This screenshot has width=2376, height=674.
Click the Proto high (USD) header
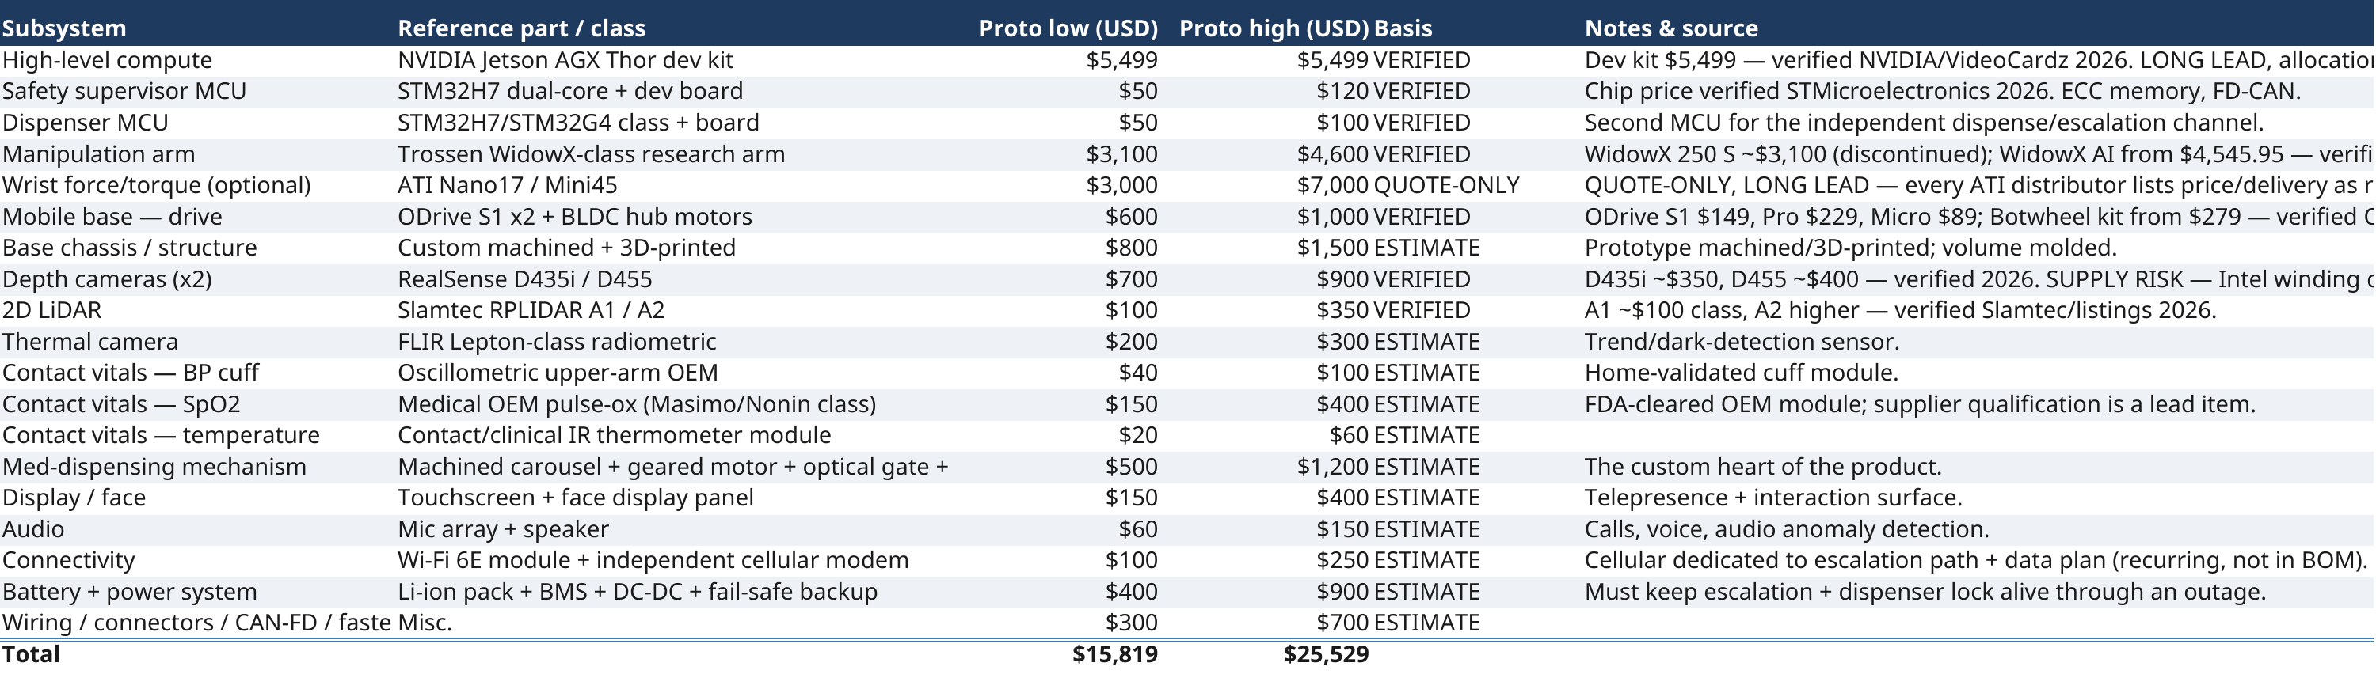click(1274, 28)
